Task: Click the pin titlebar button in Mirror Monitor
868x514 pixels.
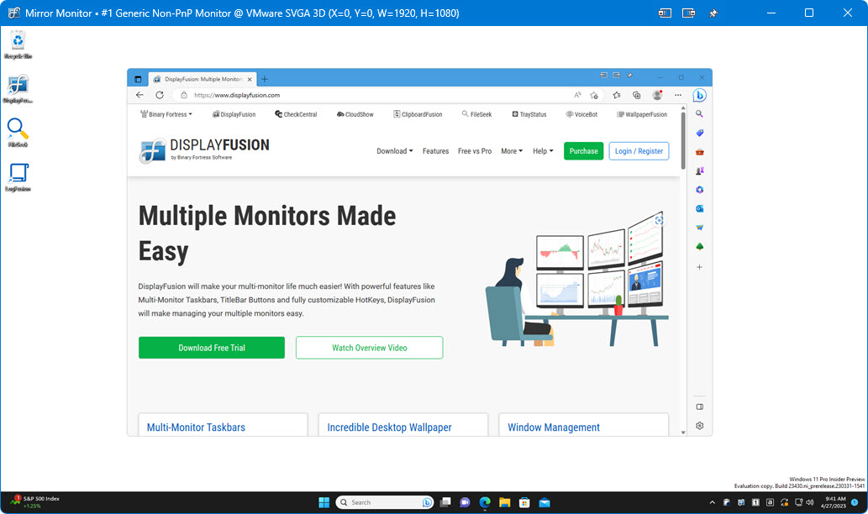Action: tap(713, 13)
